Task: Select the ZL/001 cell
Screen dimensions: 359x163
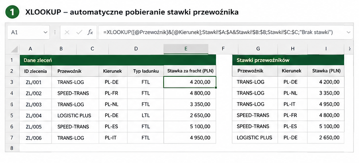Action: 35,82
